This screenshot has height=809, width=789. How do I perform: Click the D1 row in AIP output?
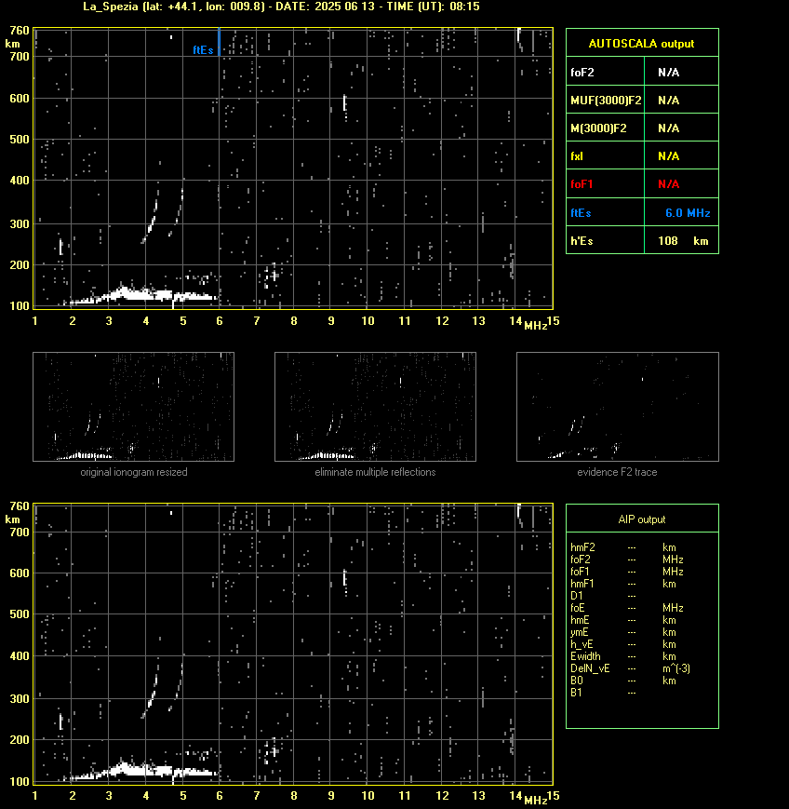point(603,596)
